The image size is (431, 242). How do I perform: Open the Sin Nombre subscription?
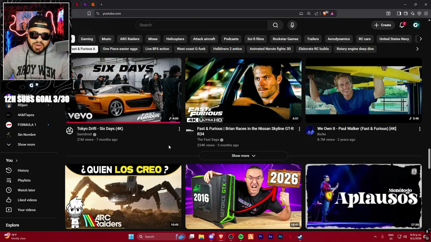click(x=27, y=135)
